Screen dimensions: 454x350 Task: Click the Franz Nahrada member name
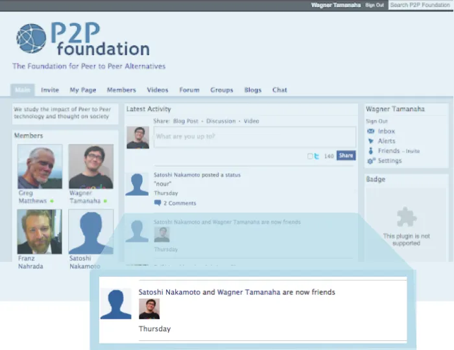(30, 262)
